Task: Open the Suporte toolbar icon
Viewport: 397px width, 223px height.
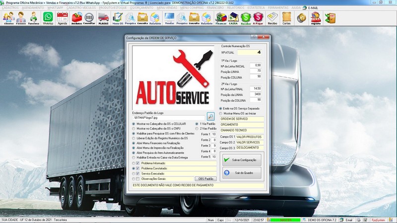Action: point(315,19)
